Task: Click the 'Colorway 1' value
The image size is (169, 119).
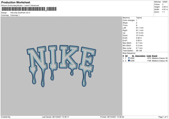Action: coord(15,15)
